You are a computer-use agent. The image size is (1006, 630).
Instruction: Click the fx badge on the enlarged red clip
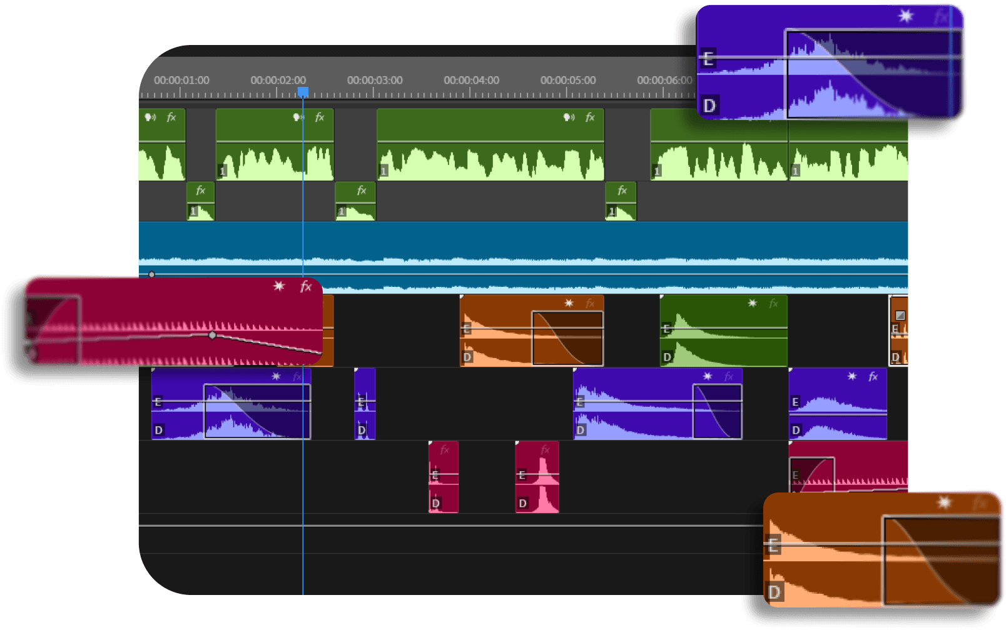305,287
